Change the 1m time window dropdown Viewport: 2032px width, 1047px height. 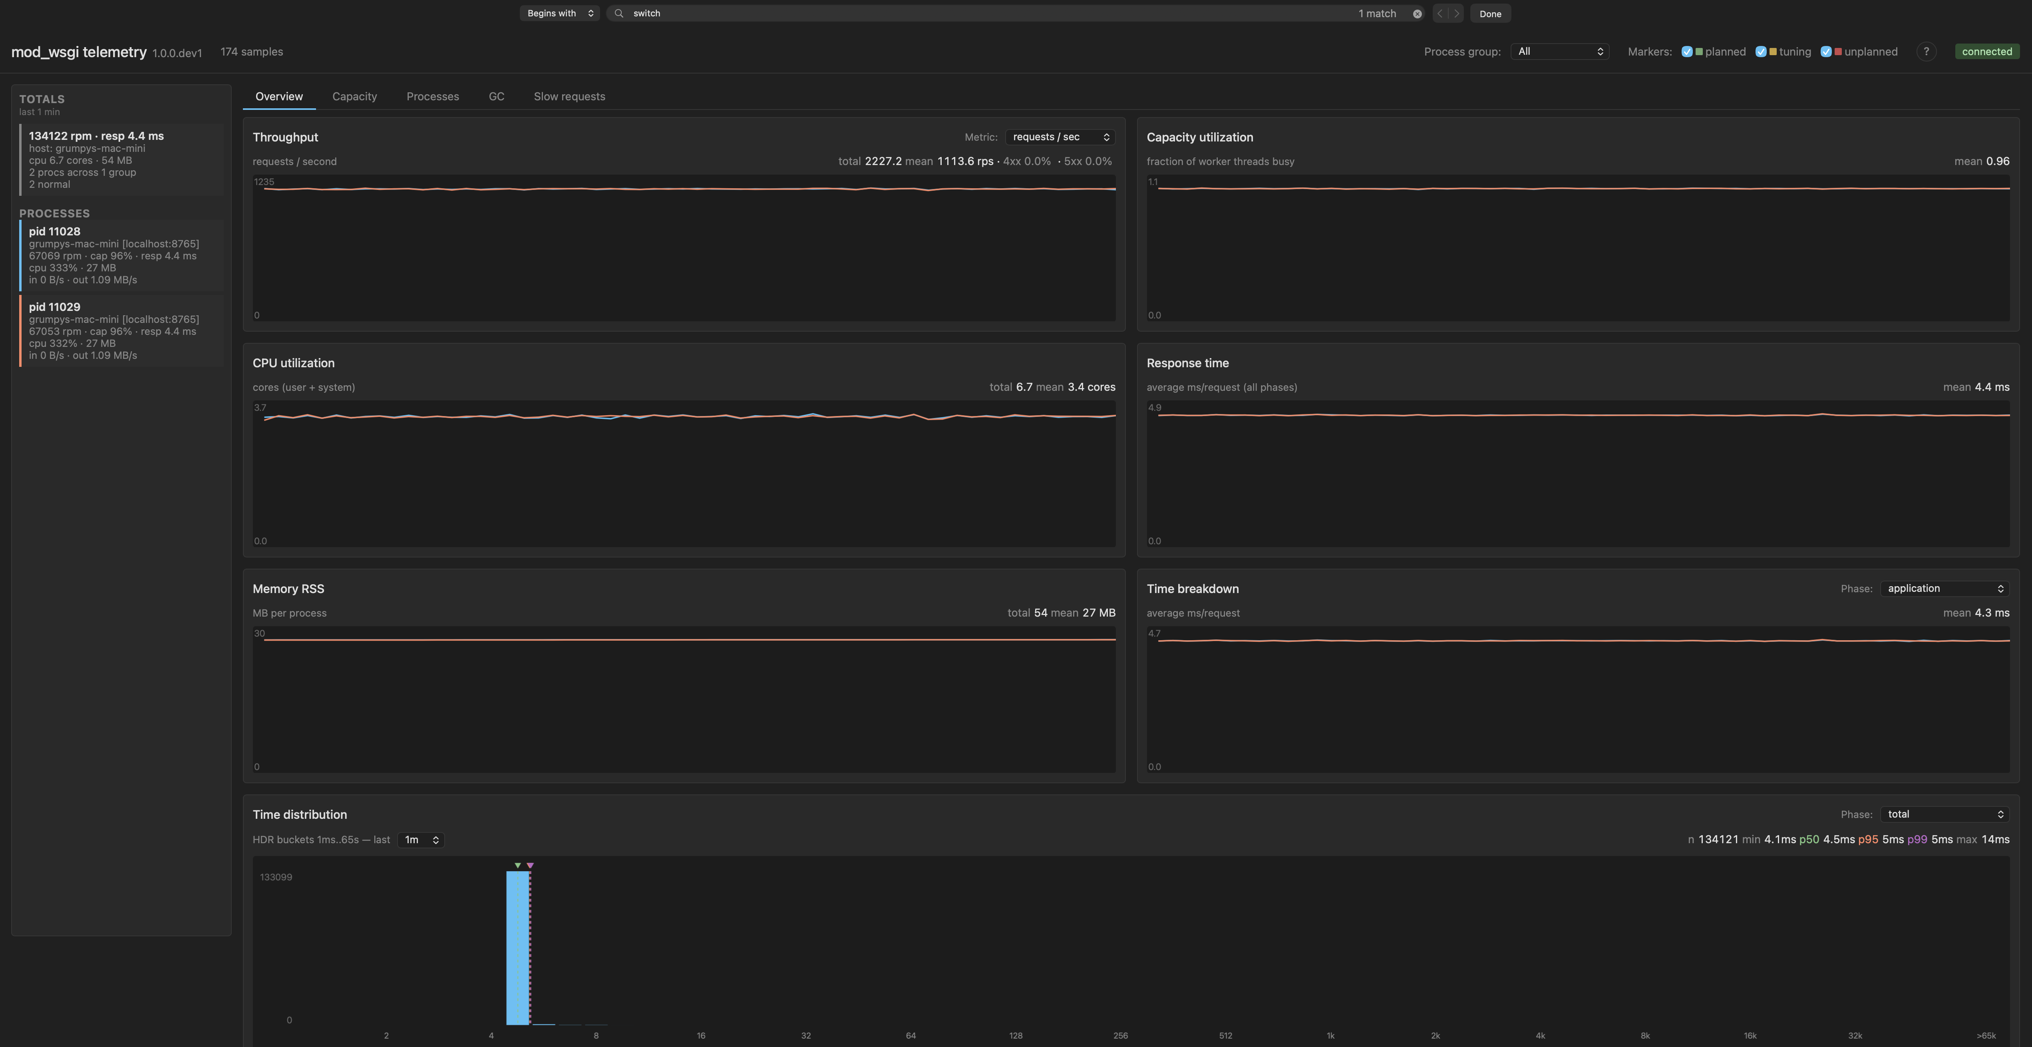pyautogui.click(x=420, y=840)
